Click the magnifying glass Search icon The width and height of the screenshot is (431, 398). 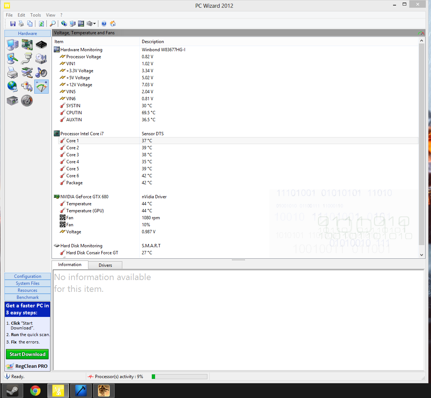click(53, 24)
